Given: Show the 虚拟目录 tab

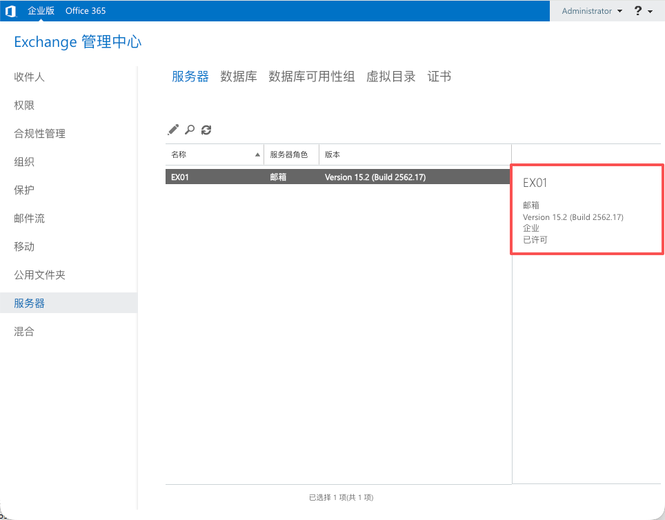Looking at the screenshot, I should click(391, 77).
